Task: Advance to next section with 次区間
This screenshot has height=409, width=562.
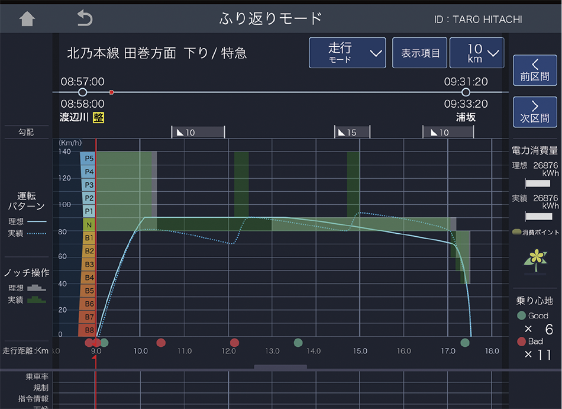Action: coord(535,112)
